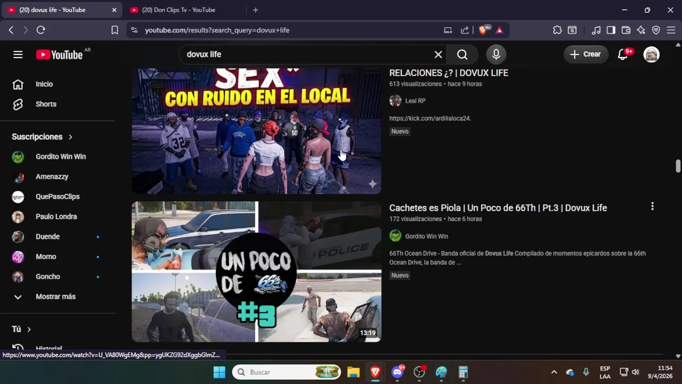
Task: Share this page from address bar
Action: click(465, 30)
